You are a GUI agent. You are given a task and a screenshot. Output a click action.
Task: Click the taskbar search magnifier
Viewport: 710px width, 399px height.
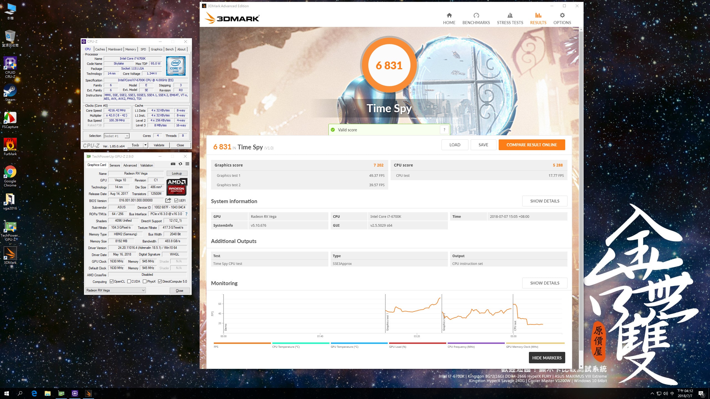20,393
